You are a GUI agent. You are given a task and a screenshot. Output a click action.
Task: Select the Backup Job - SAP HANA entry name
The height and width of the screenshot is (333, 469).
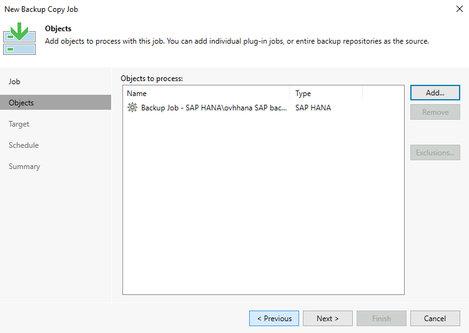[x=214, y=108]
